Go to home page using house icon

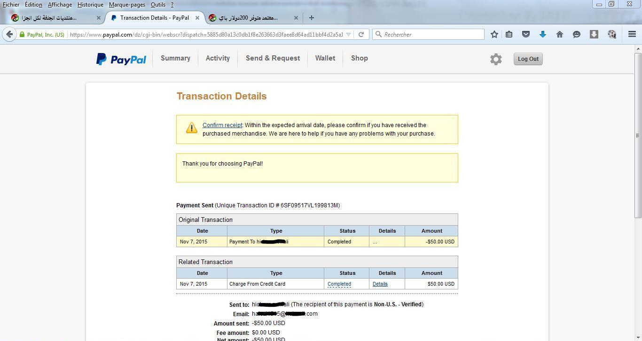click(559, 34)
